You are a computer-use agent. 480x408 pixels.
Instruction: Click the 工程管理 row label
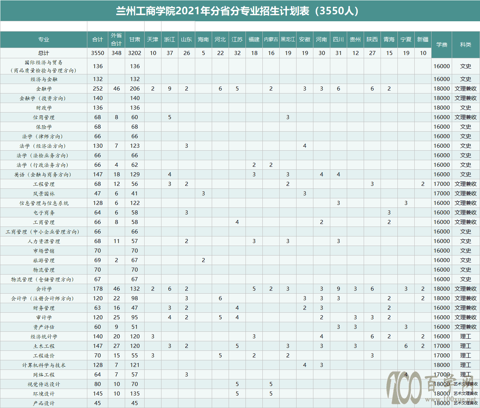44,184
